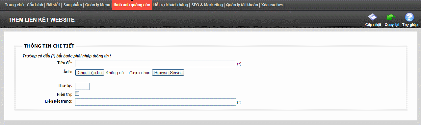Focus the Tiêu đề input field
This screenshot has width=421, height=125.
[155, 64]
